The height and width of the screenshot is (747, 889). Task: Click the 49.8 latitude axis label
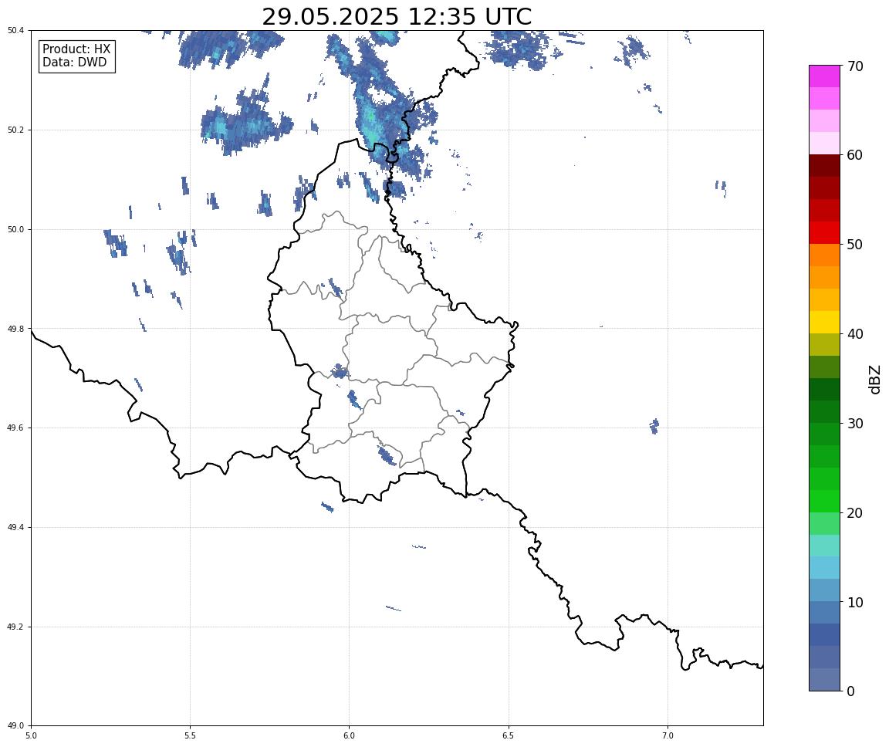coord(15,329)
